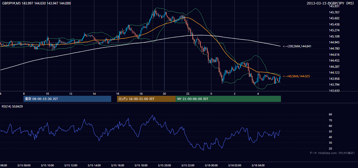
Task: Click the 3/16 00:00 time label
Action: point(211,165)
